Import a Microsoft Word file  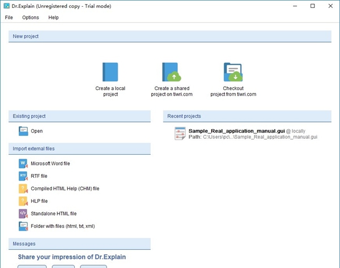click(x=50, y=164)
